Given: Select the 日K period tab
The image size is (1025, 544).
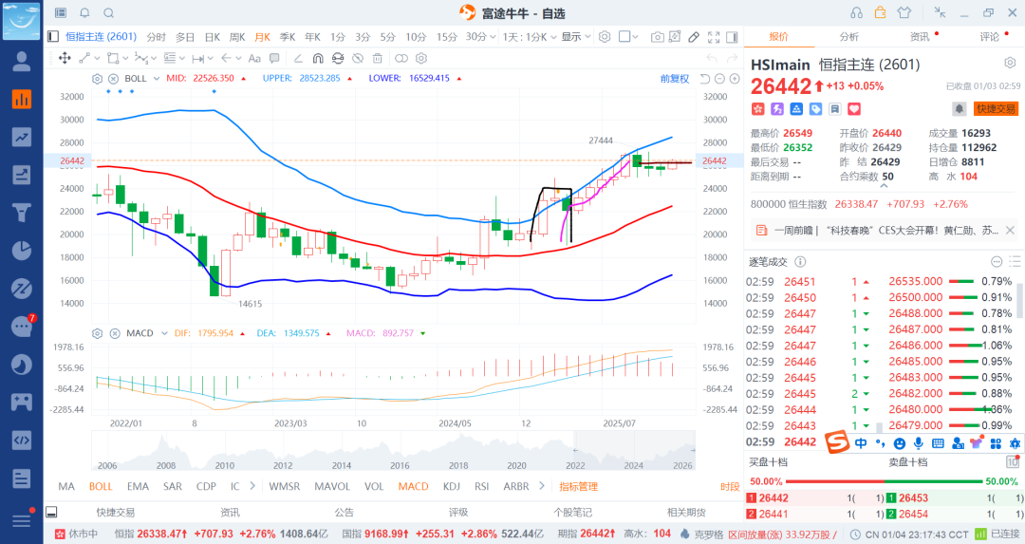Looking at the screenshot, I should click(213, 37).
